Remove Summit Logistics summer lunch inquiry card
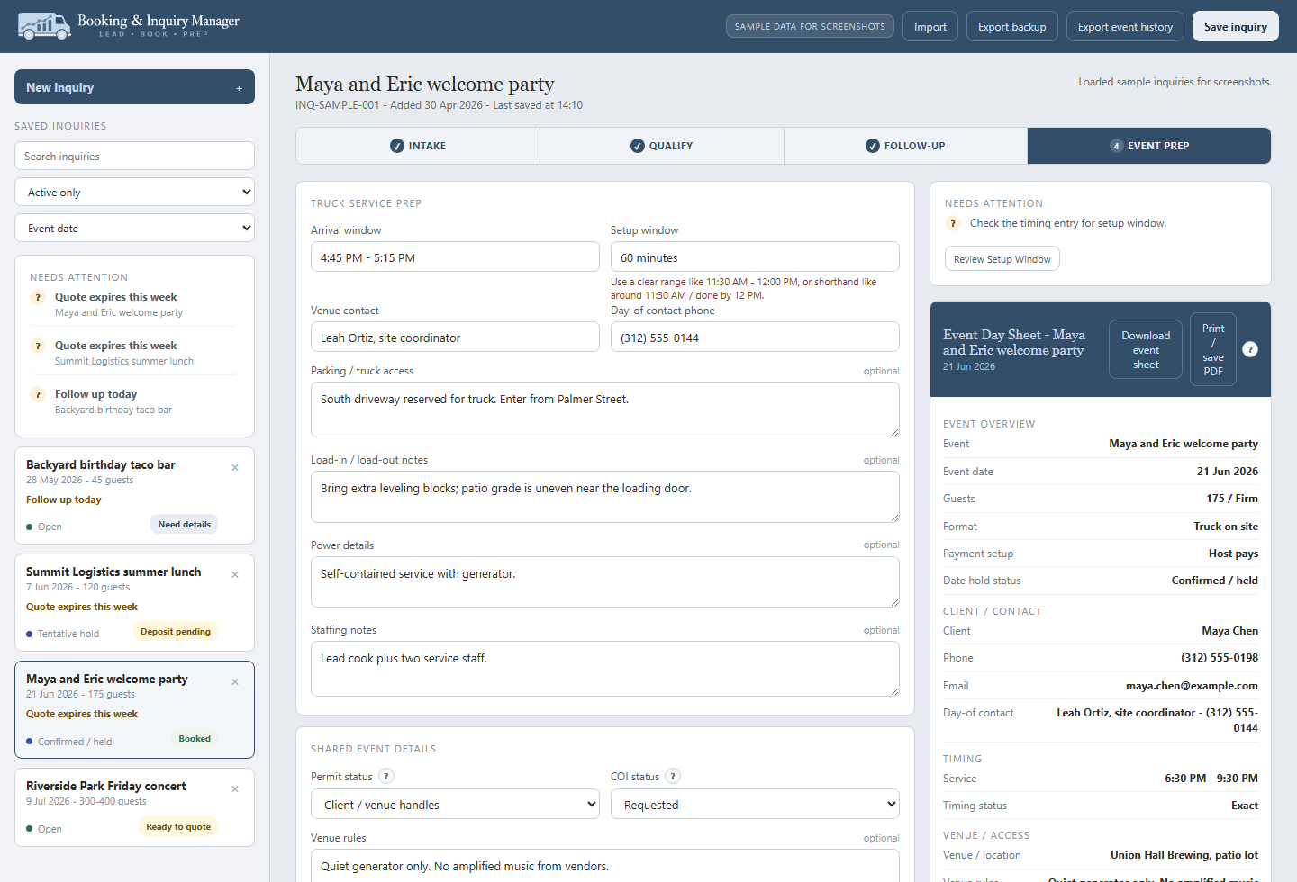Image resolution: width=1297 pixels, height=882 pixels. [x=235, y=574]
